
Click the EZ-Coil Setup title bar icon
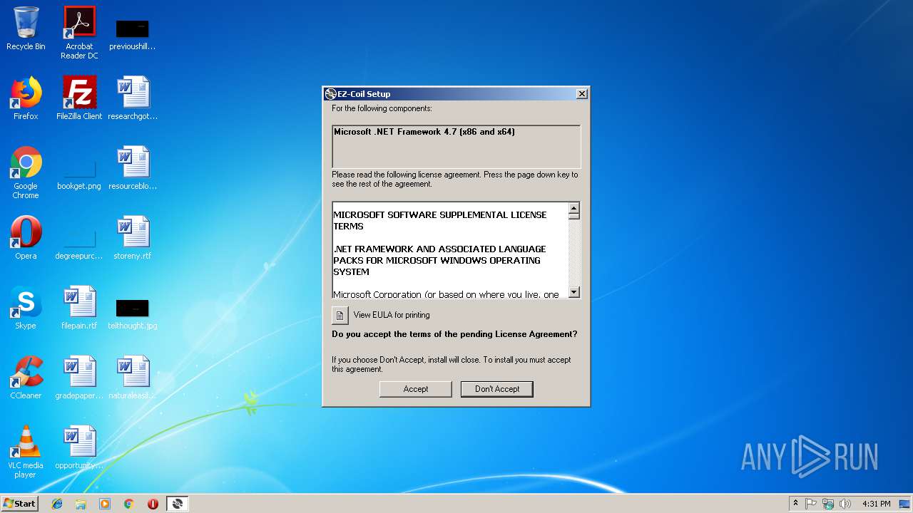(330, 94)
